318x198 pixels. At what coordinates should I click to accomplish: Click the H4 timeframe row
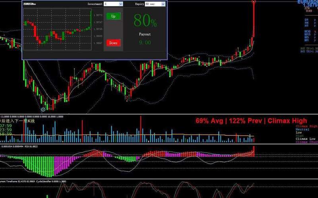click(x=310, y=23)
